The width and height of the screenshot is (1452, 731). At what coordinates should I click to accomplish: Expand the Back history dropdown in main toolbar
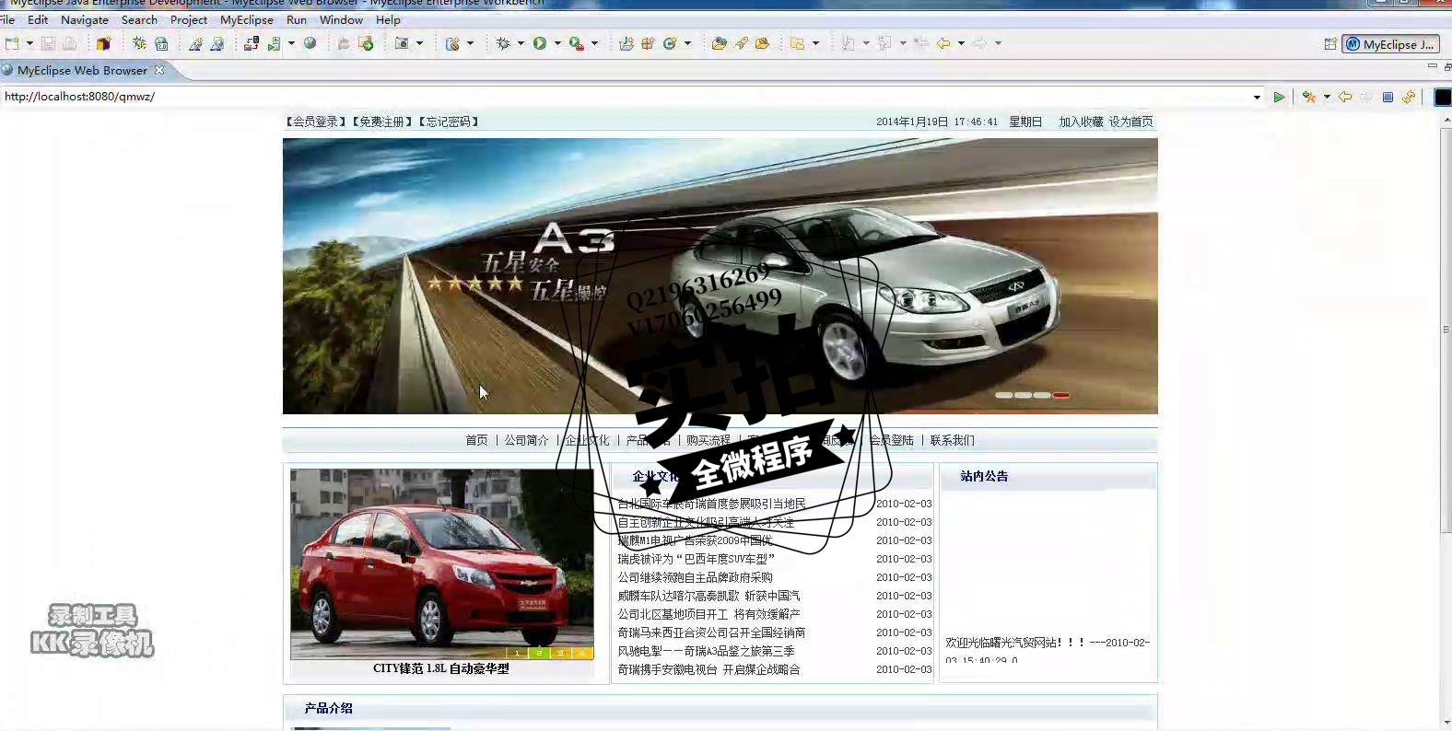click(961, 43)
